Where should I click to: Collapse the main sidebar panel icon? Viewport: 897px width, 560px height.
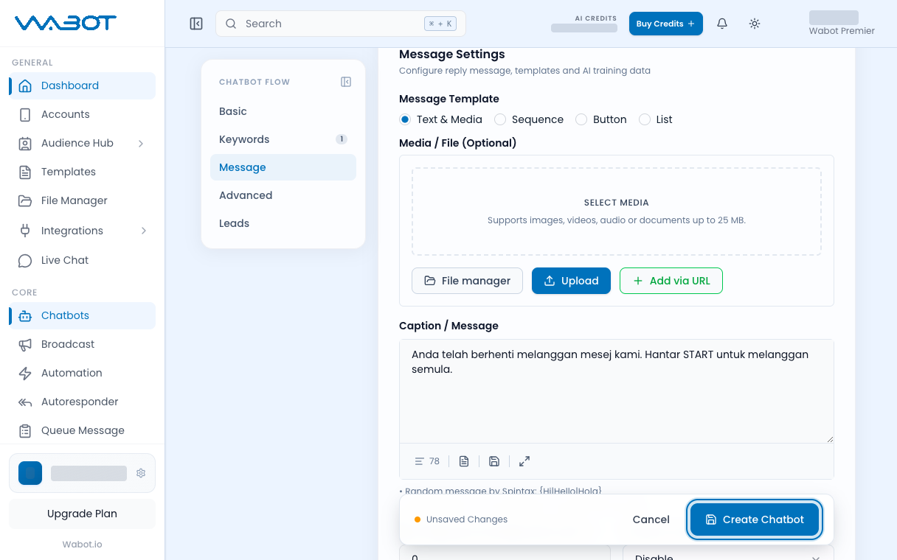[196, 24]
